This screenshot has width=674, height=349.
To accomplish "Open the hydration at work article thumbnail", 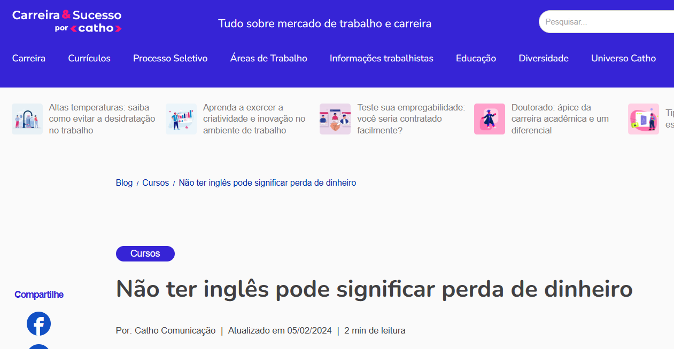I will click(x=27, y=118).
